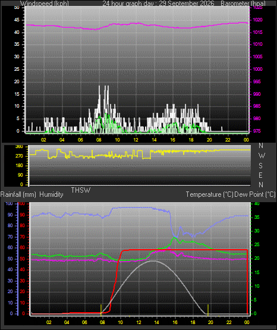Click the W compass letter on direction graph
The image size is (277, 330).
pyautogui.click(x=262, y=156)
